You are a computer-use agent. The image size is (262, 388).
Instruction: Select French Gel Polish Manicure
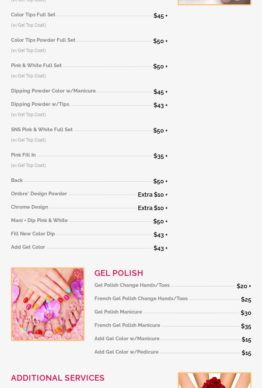127,325
